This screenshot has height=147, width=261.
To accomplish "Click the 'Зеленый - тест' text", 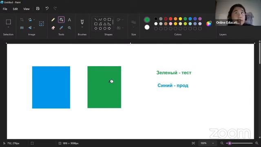I will click(x=174, y=73).
